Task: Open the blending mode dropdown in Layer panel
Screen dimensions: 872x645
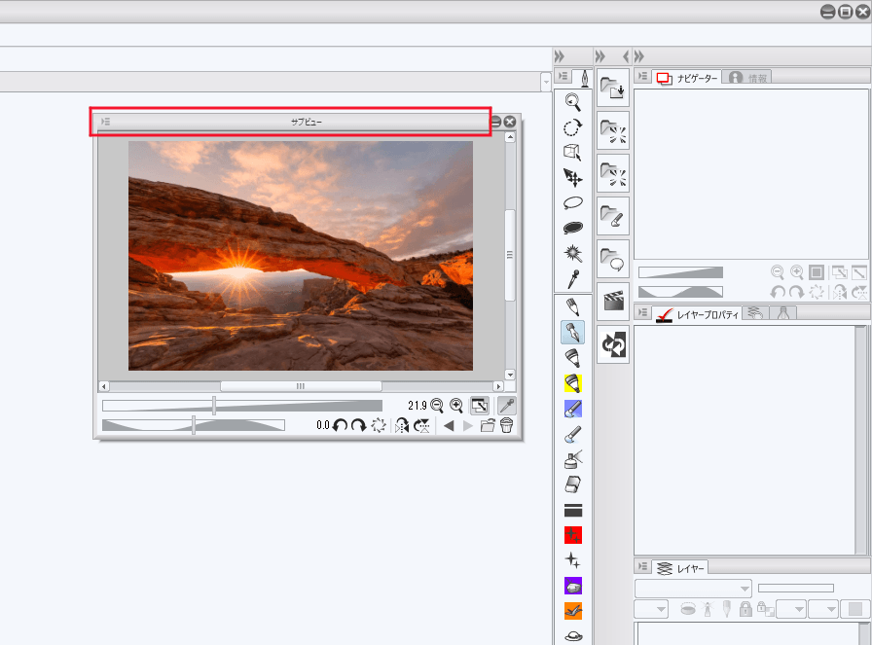Action: click(x=693, y=588)
